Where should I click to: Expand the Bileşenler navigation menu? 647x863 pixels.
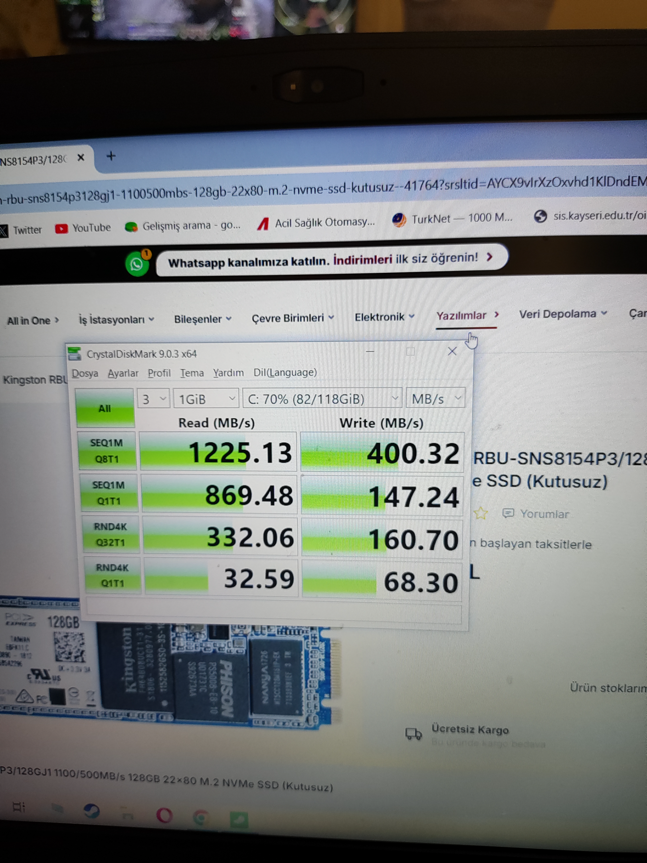(x=202, y=319)
